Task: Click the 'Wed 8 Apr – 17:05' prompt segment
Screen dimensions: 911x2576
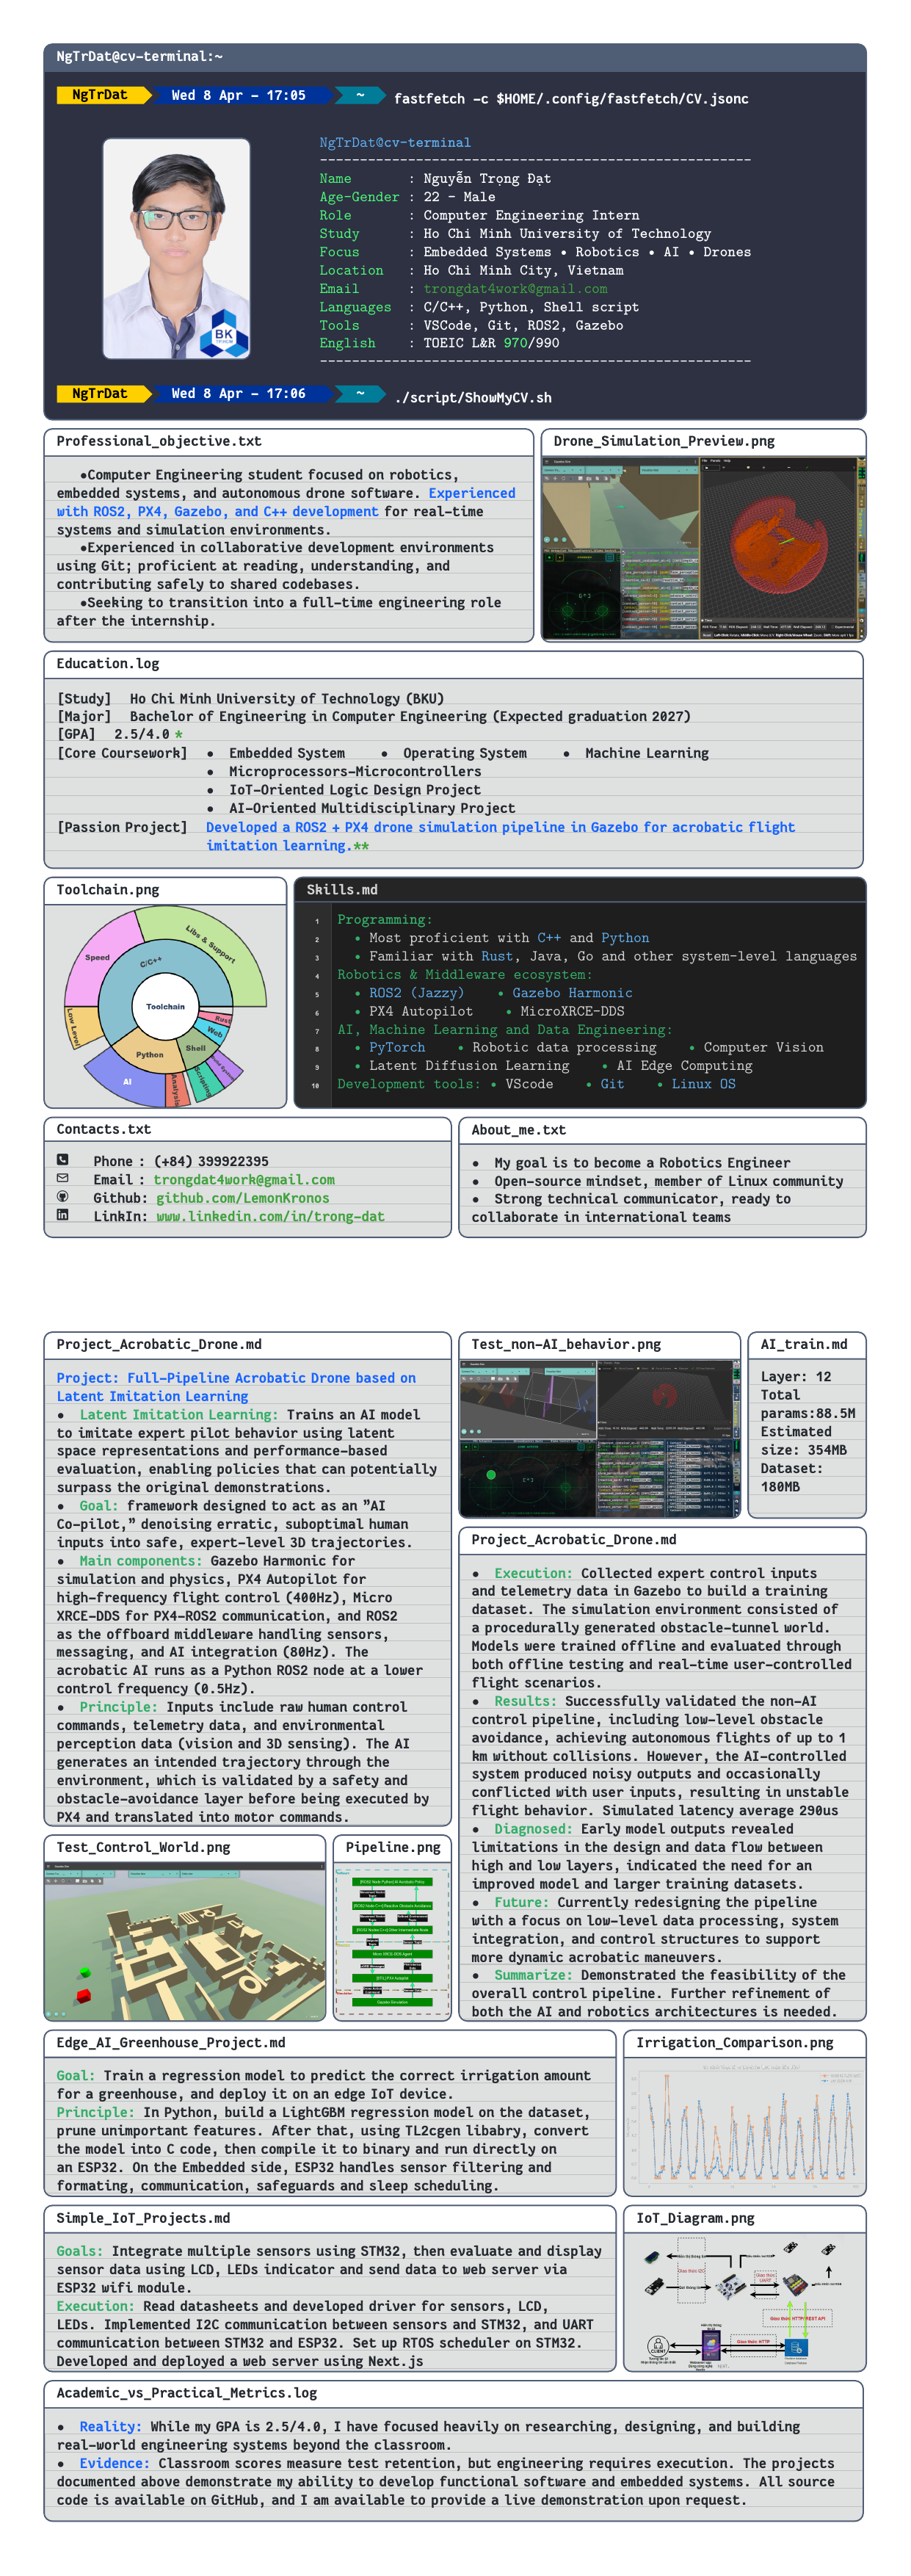Action: coord(238,96)
